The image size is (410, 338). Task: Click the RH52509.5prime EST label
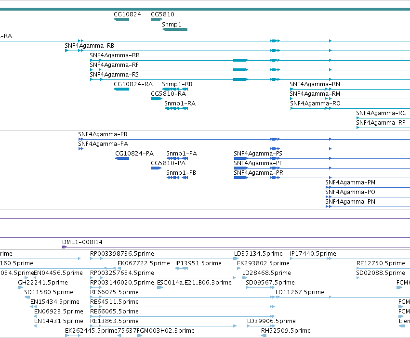(286, 331)
